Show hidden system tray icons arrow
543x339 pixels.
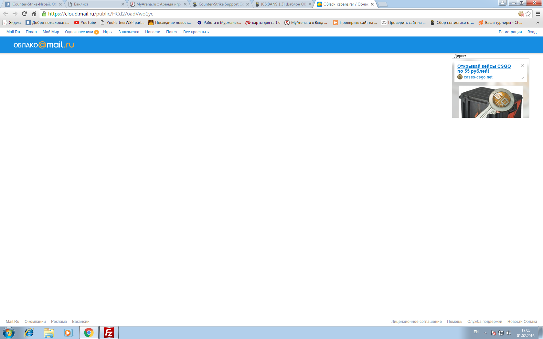(485, 333)
